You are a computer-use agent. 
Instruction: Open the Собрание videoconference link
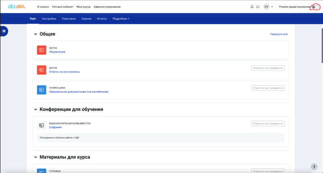coord(55,127)
